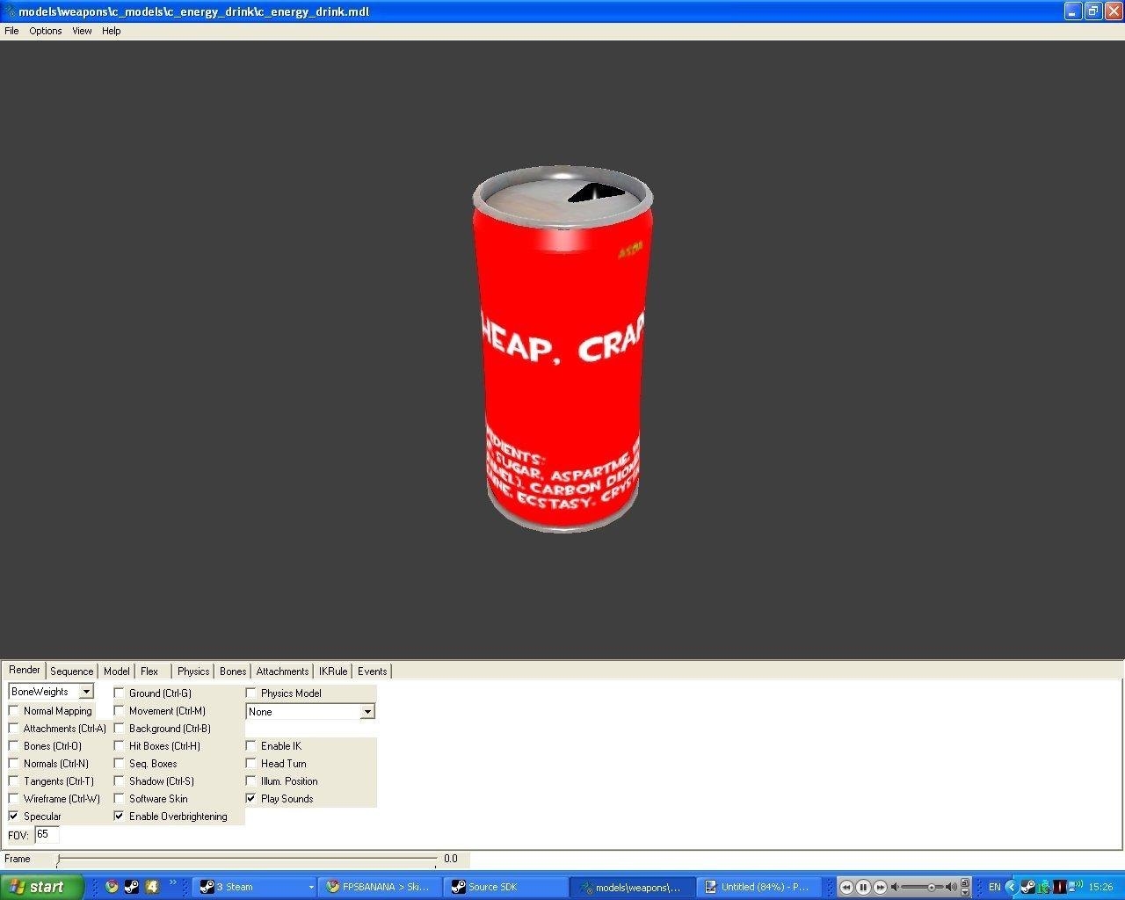Skip to next track in media toolbar
Viewport: 1125px width, 900px height.
pyautogui.click(x=880, y=887)
